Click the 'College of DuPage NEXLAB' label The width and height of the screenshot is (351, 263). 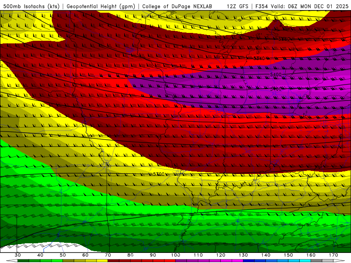(x=177, y=6)
